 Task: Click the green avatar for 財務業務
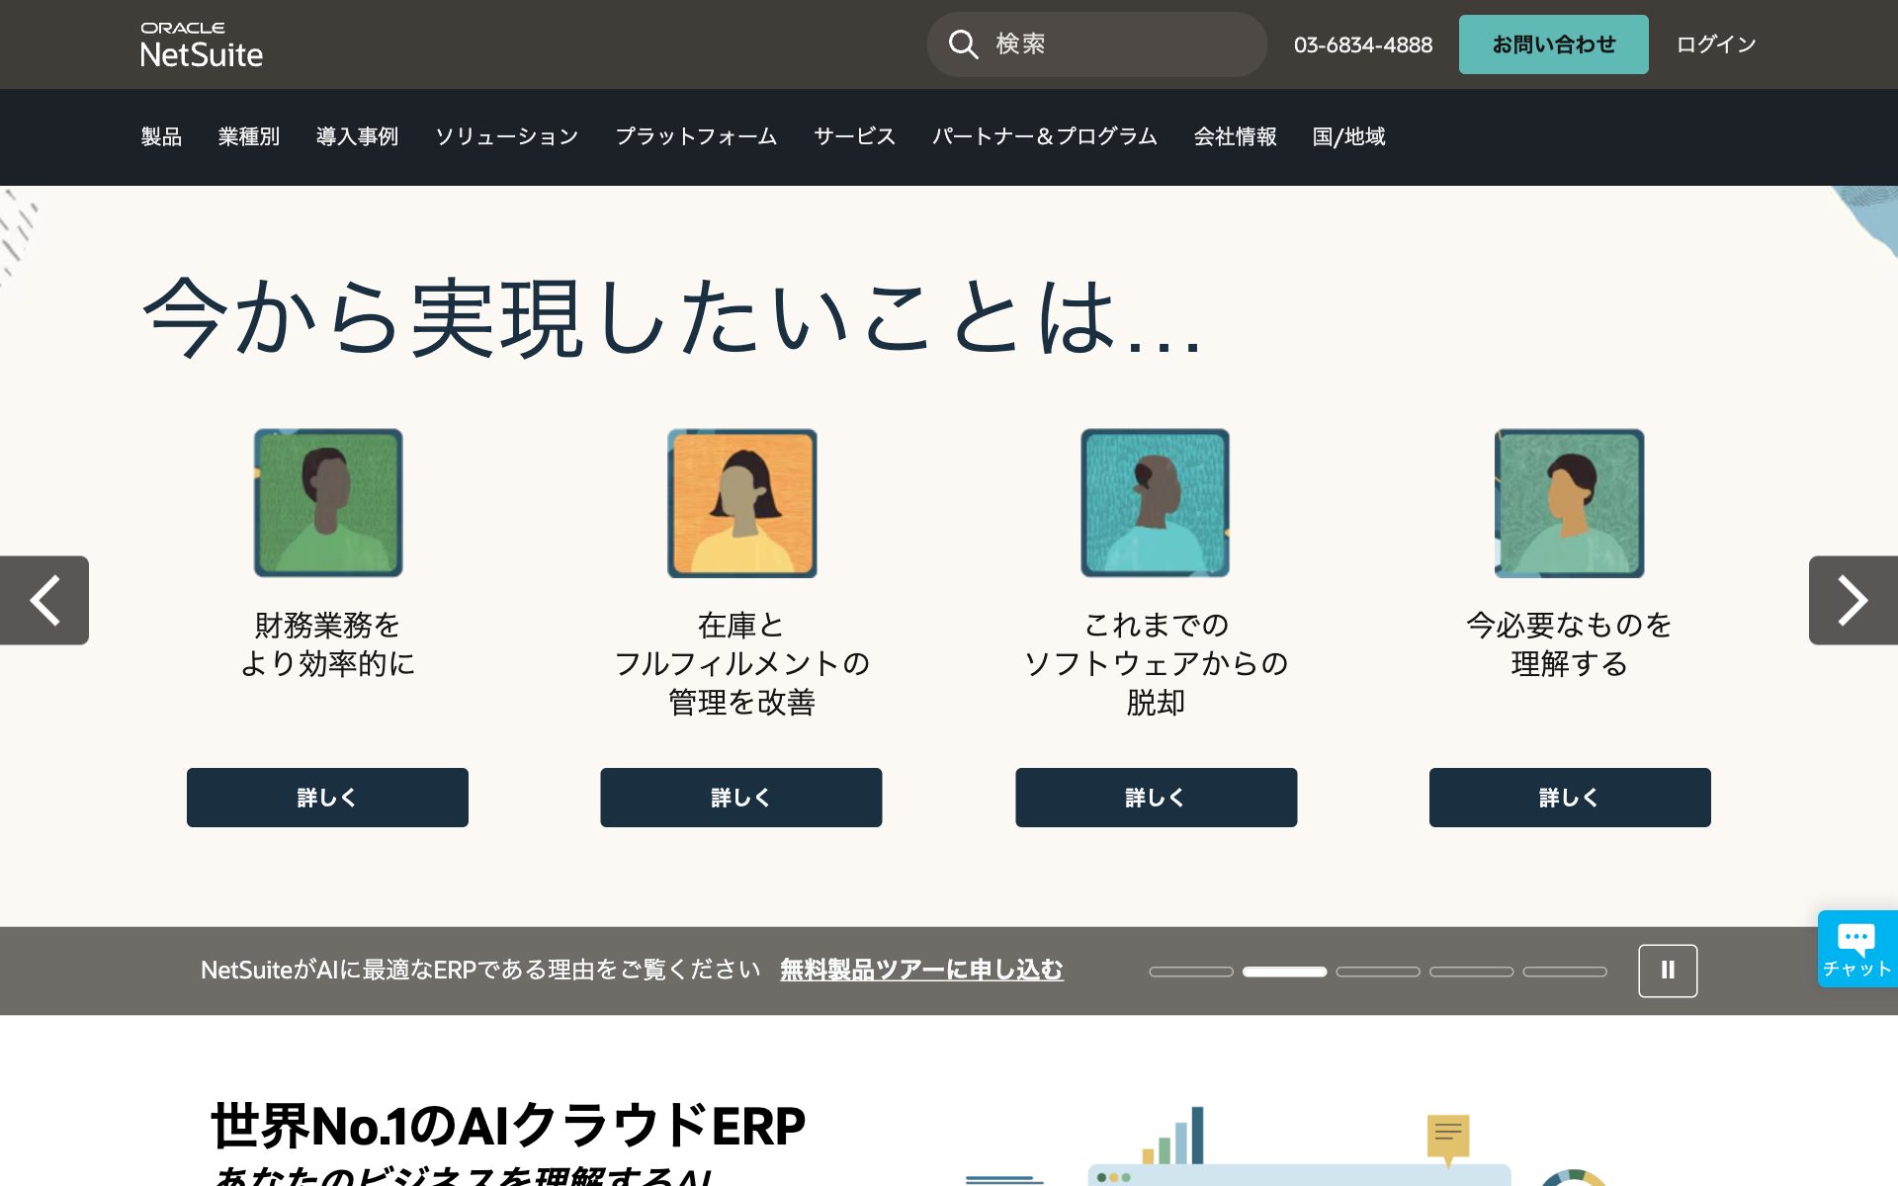point(328,503)
